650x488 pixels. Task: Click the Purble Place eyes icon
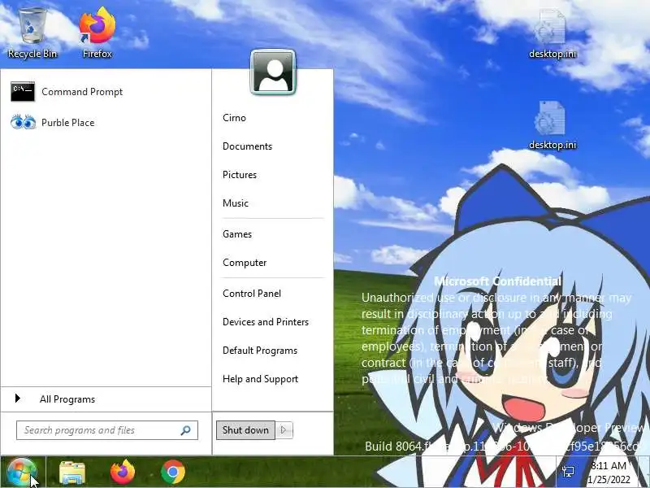point(23,123)
